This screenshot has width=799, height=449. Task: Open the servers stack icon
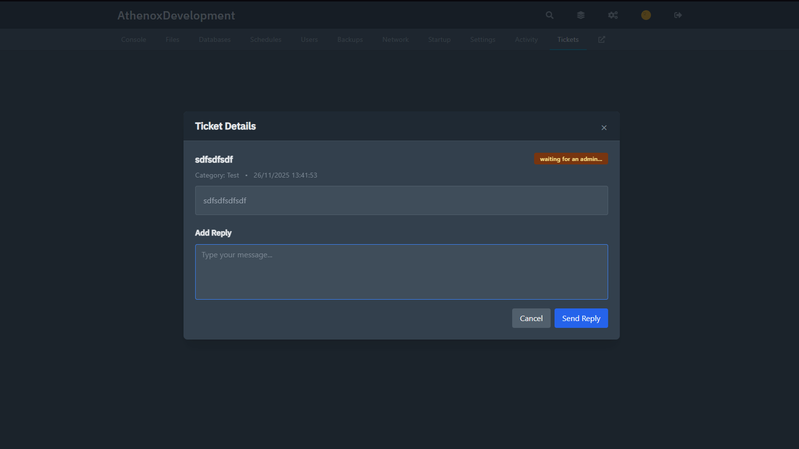click(580, 15)
